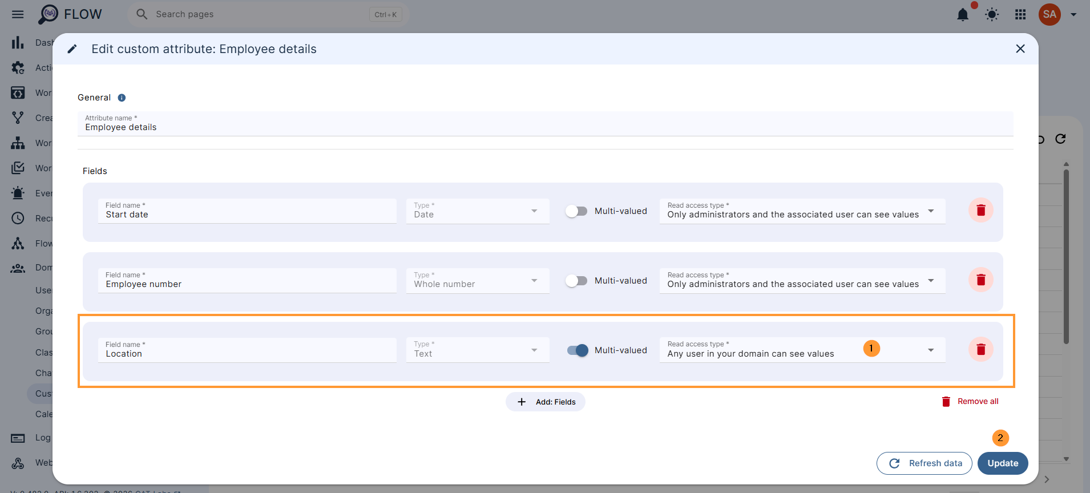Click Refresh data button

pyautogui.click(x=925, y=463)
